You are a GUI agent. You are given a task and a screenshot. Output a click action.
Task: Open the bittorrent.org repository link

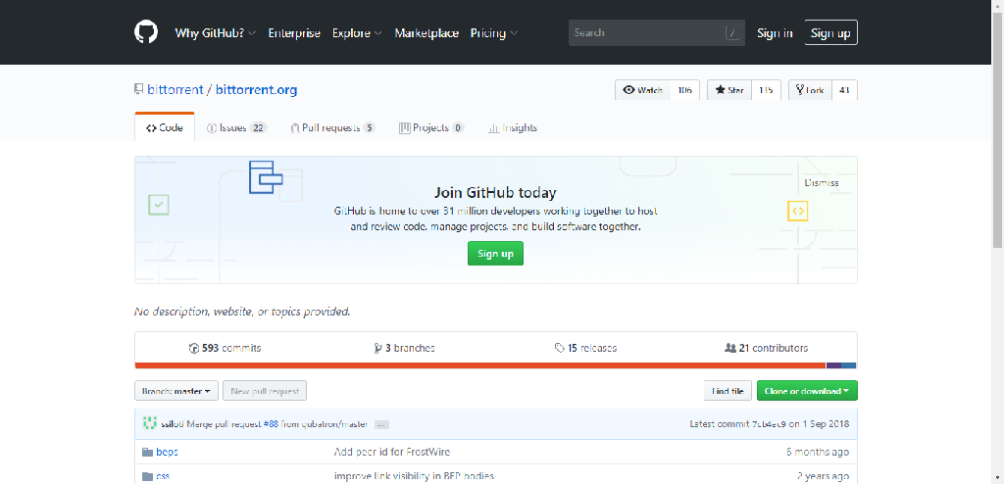tap(256, 89)
